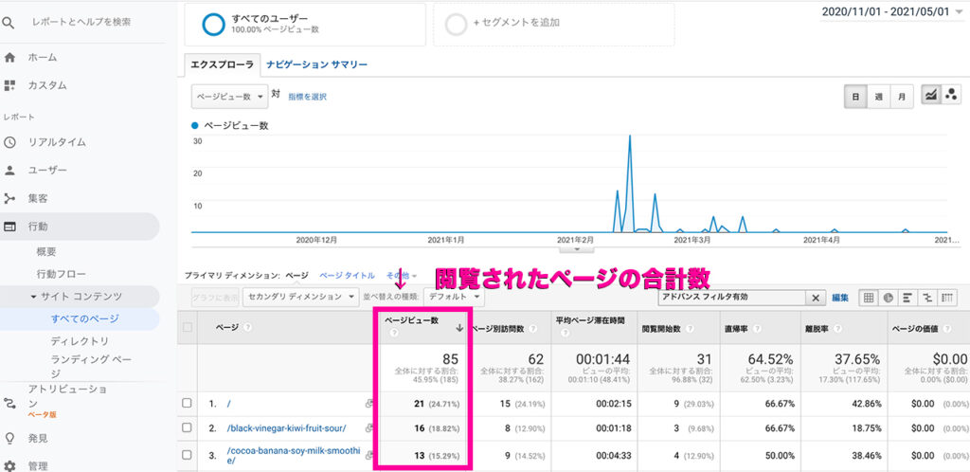Clear the advanced filter with X
970x472 pixels.
(816, 299)
